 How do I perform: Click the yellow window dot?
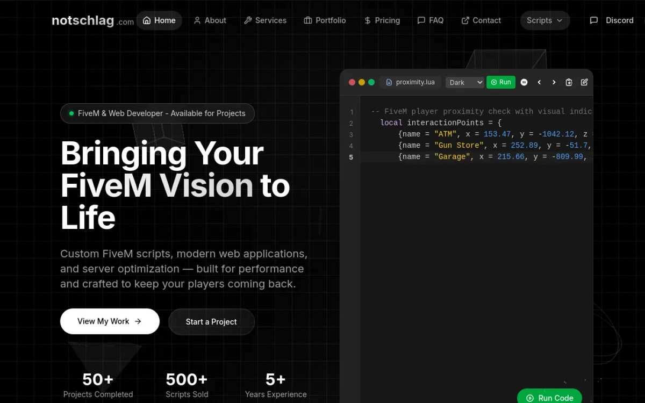click(x=362, y=82)
